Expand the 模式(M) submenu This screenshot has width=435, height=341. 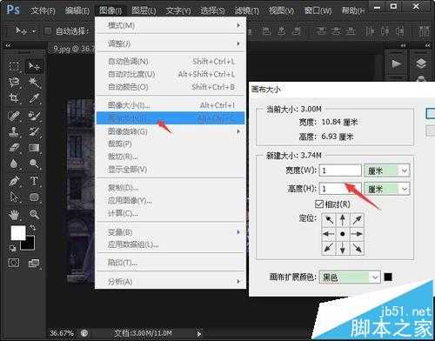[171, 25]
